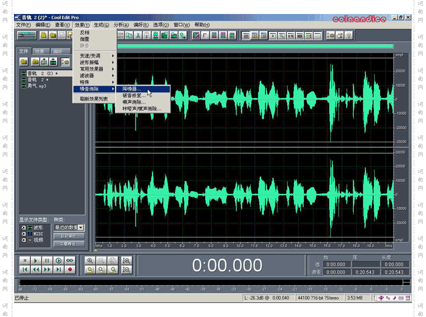Click the 8.0 mark on time ruler
The height and width of the screenshot is (317, 426).
tap(211, 246)
